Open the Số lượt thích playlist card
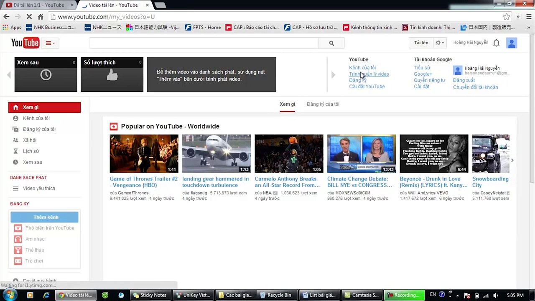This screenshot has width=535, height=301. (112, 74)
